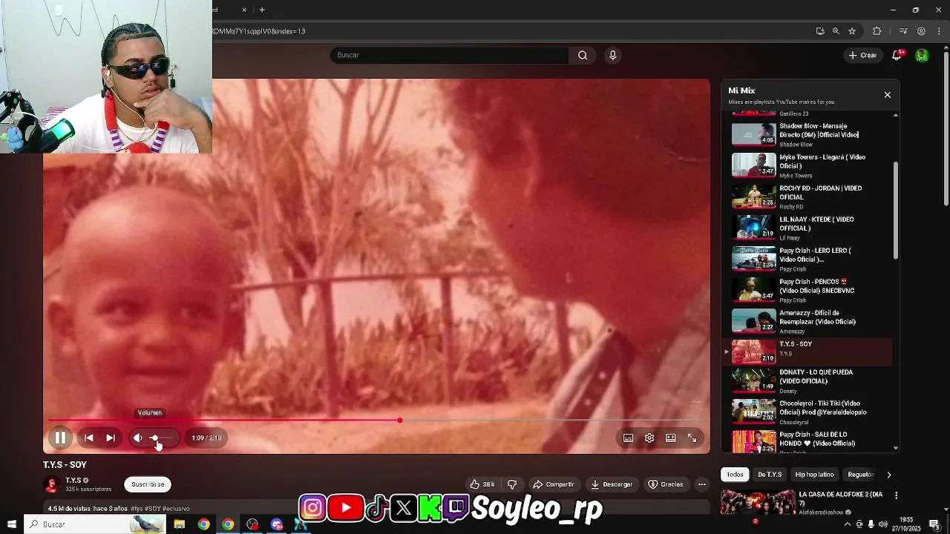Play LIL NAAY - KTEDE from the mix
The height and width of the screenshot is (534, 950).
pyautogui.click(x=810, y=228)
